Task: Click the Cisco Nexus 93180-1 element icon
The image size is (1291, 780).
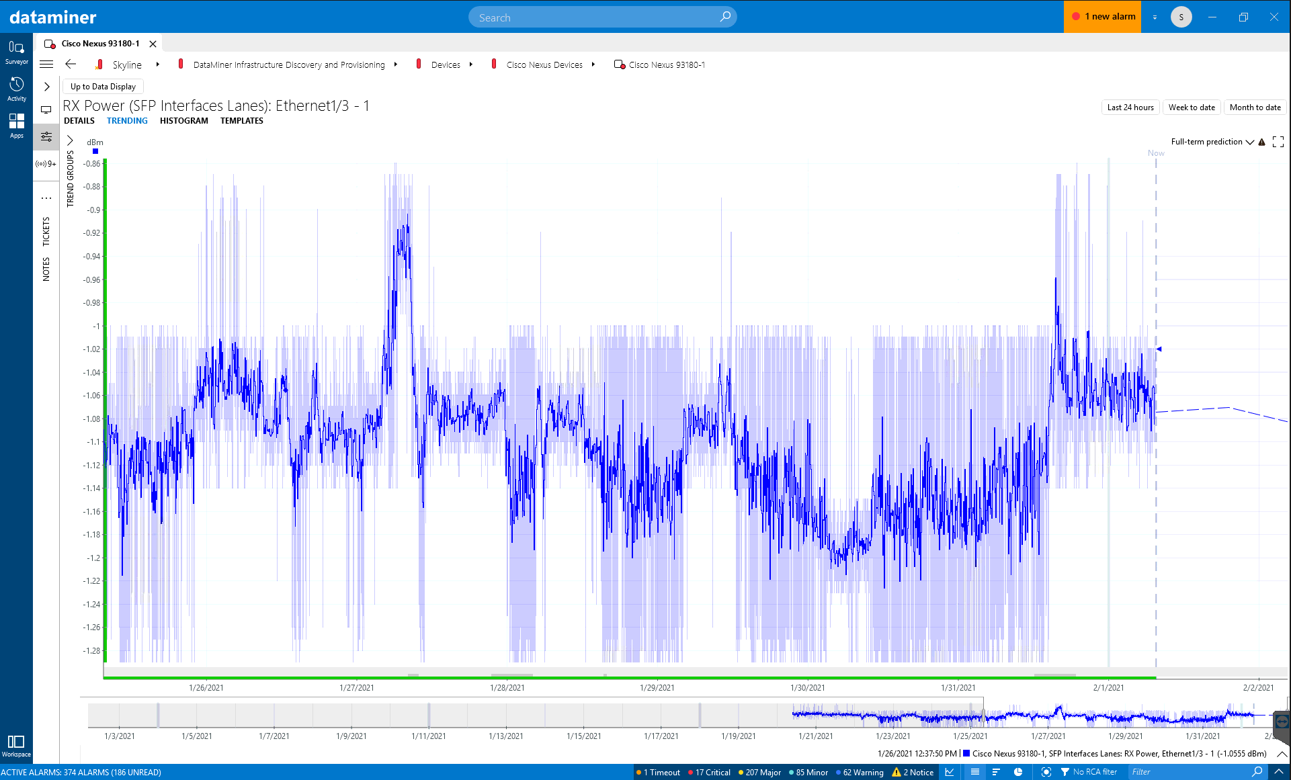Action: point(620,64)
